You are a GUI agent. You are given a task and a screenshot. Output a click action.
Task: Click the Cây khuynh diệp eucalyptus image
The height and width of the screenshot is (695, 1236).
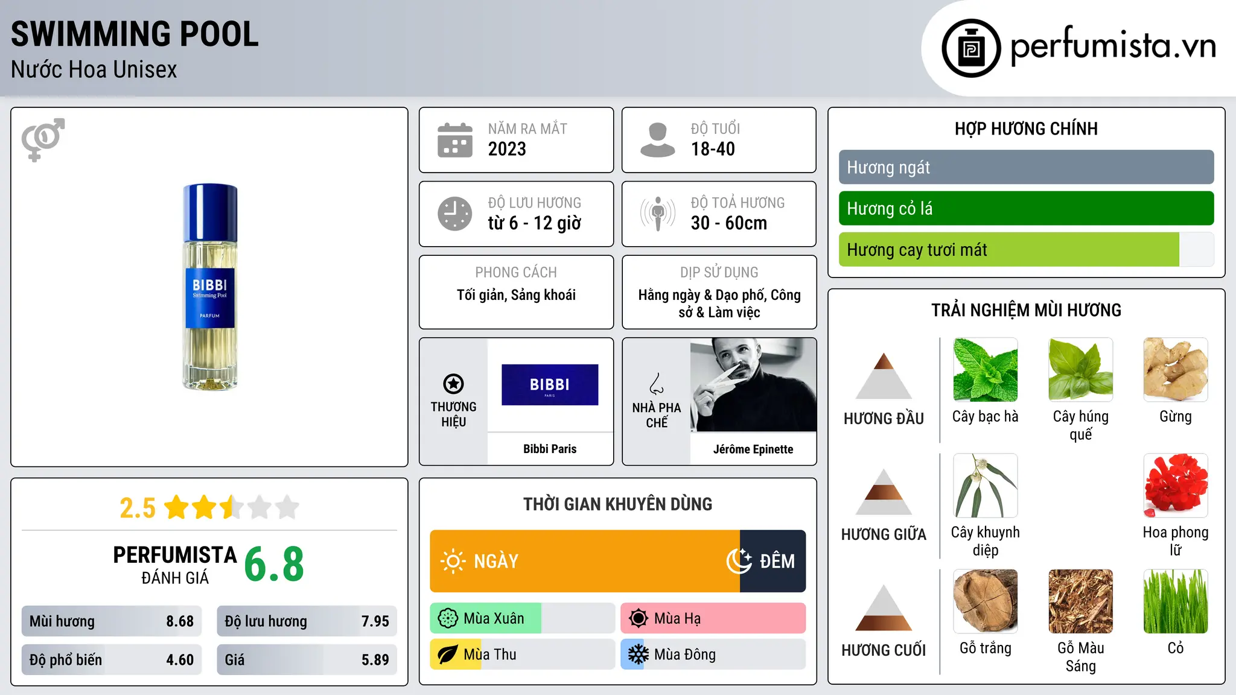coord(986,486)
